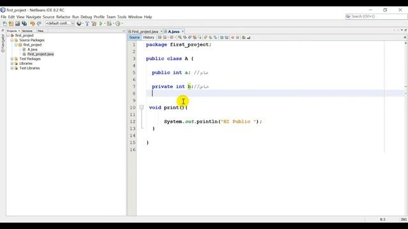The image size is (408, 229).
Task: Minimize the Projects panel window group
Action: [124, 31]
